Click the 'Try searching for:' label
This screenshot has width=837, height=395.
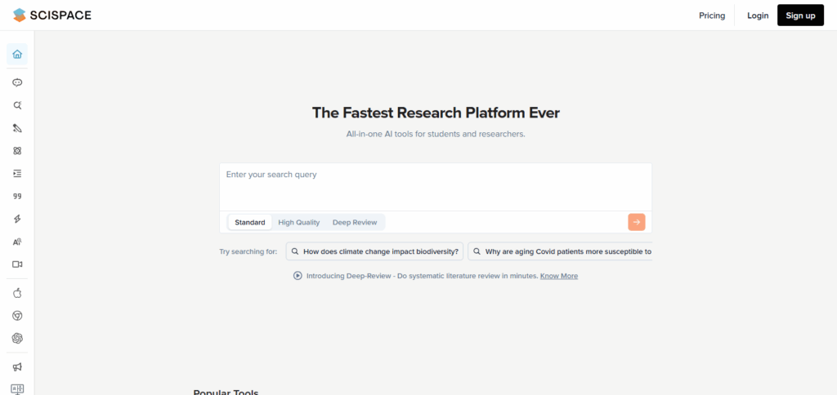[x=248, y=251]
